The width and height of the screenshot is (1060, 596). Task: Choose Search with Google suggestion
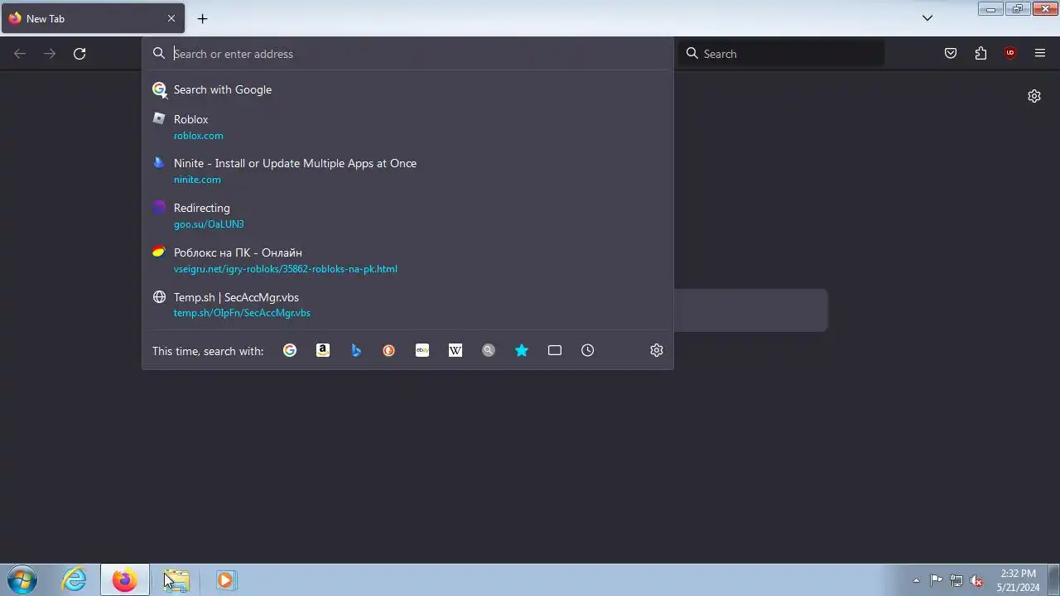click(x=407, y=89)
